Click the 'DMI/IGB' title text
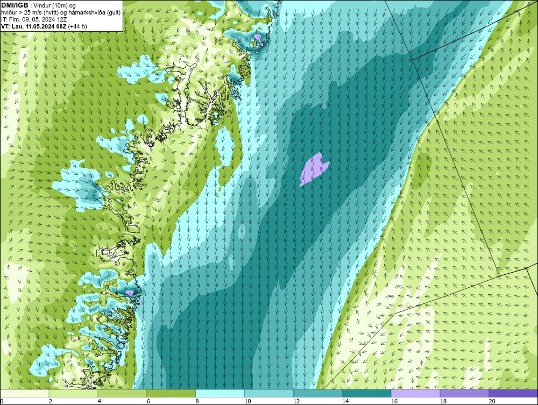 15,5
